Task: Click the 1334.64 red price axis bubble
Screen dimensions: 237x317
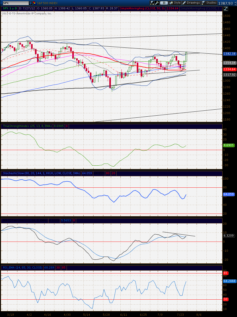Action: (229, 69)
